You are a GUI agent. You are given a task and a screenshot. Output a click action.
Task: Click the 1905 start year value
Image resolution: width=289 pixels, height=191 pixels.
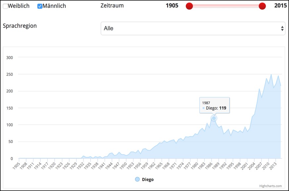pos(172,6)
